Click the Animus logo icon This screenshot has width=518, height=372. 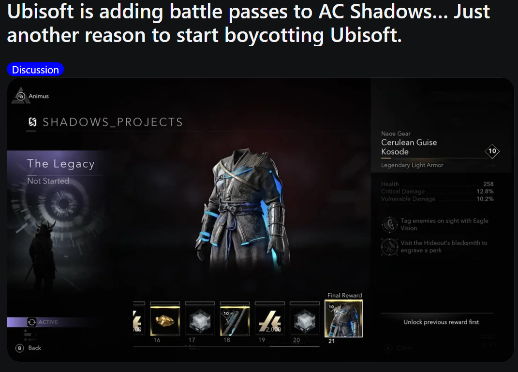pyautogui.click(x=21, y=96)
